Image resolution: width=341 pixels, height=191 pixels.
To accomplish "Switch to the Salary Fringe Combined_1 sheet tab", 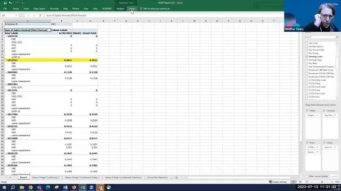I will [x=45, y=178].
